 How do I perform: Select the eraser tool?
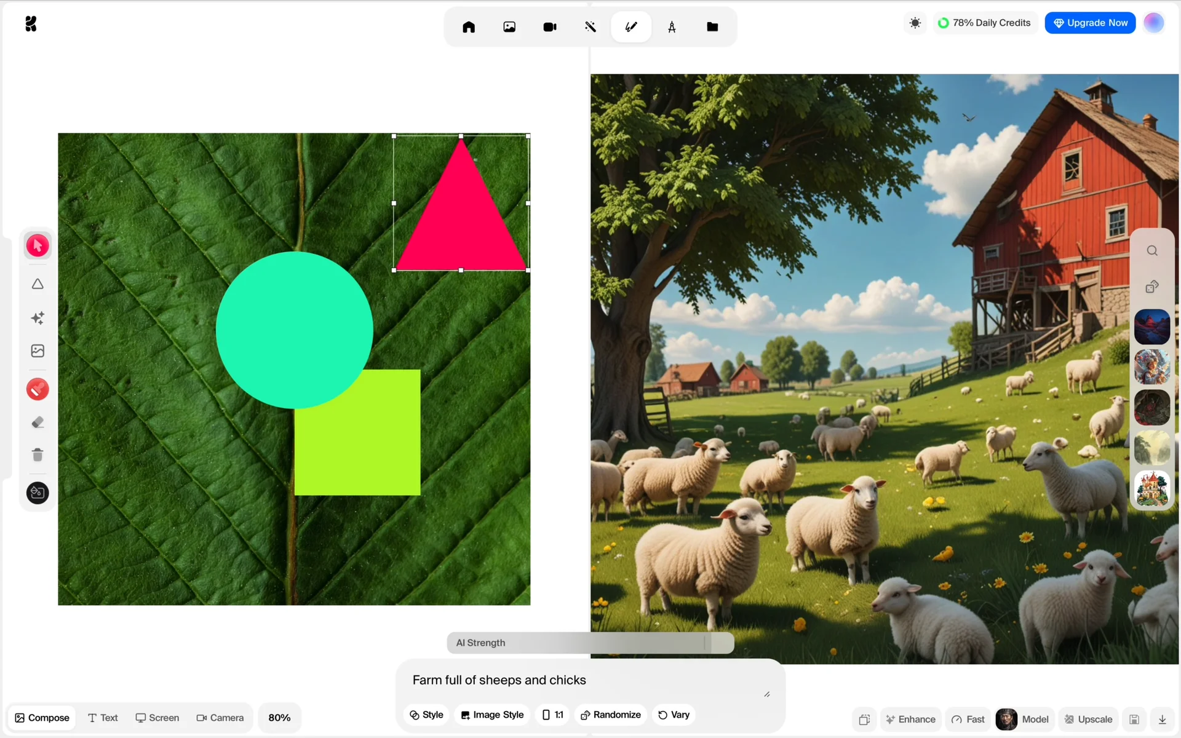(38, 423)
